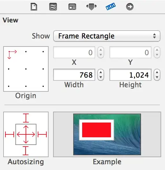165x170 pixels.
Task: Click the Height field showing 1,024
Action: 130,75
